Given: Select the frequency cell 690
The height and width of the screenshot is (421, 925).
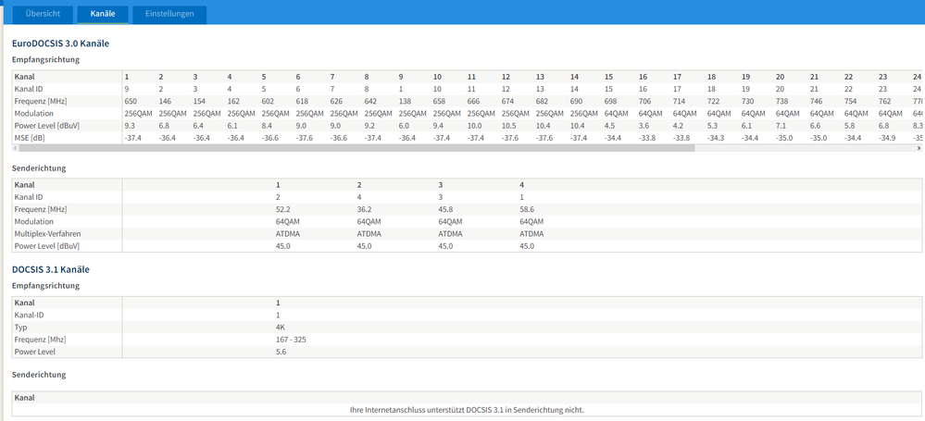Looking at the screenshot, I should tap(576, 102).
